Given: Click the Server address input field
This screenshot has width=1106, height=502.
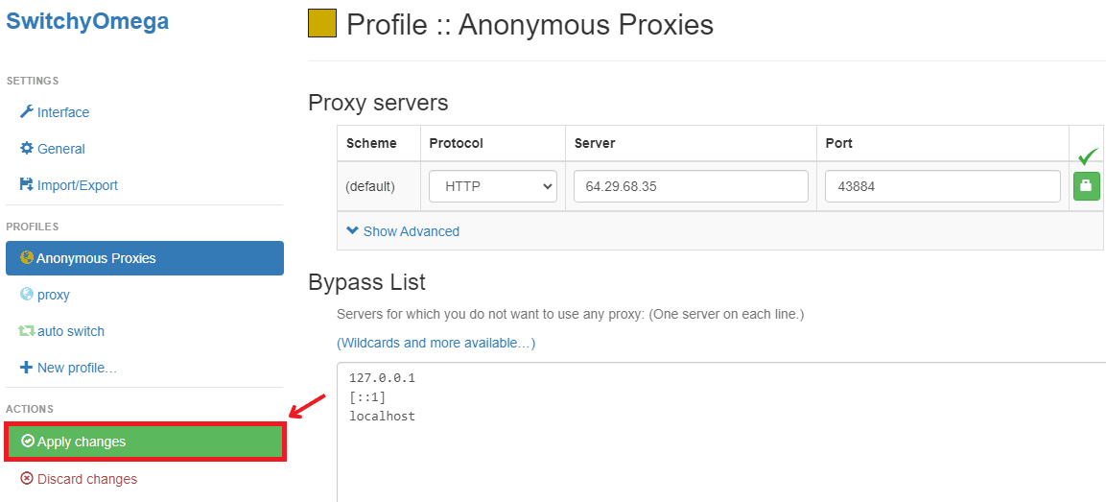Looking at the screenshot, I should [x=691, y=186].
